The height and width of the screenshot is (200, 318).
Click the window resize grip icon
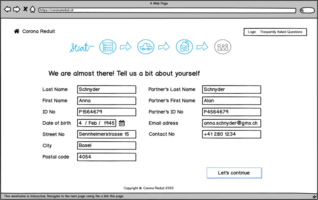[314, 196]
